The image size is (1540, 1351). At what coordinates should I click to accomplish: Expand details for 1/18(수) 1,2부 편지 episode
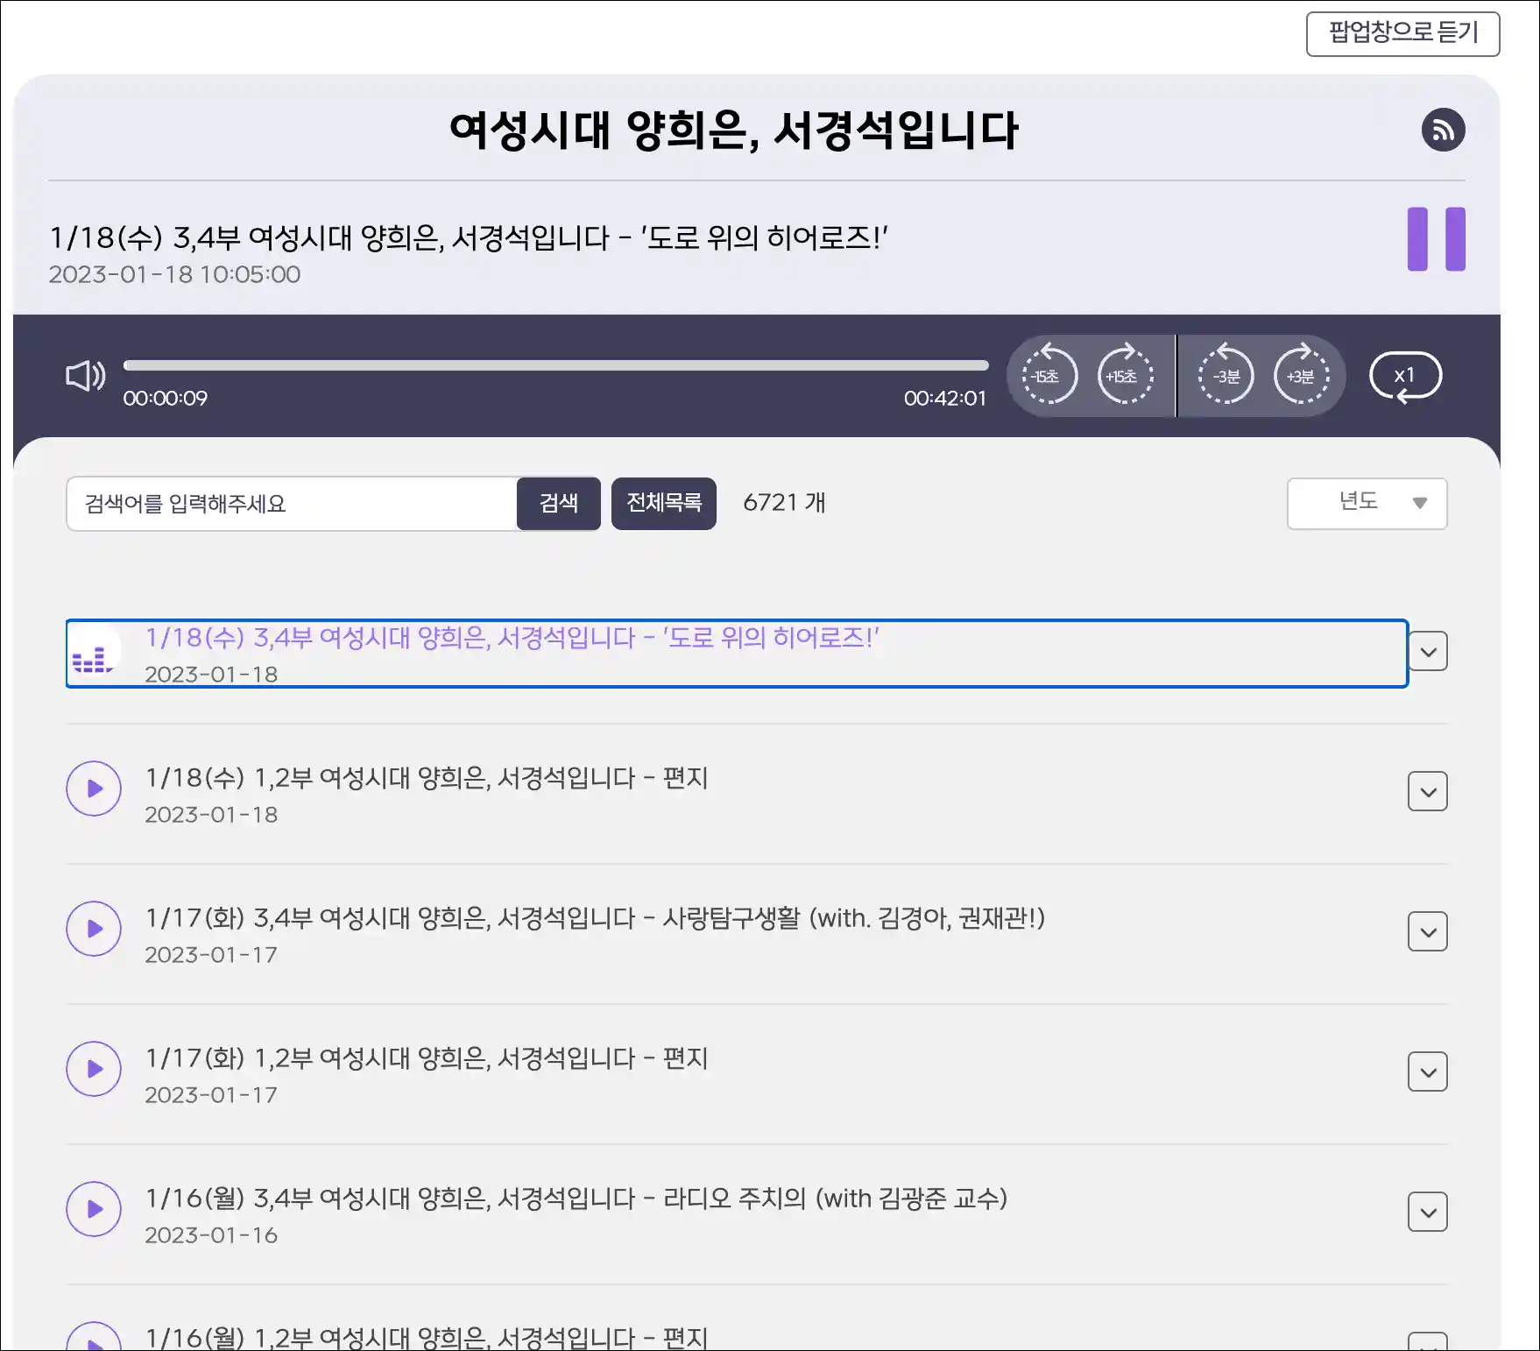[x=1427, y=791]
